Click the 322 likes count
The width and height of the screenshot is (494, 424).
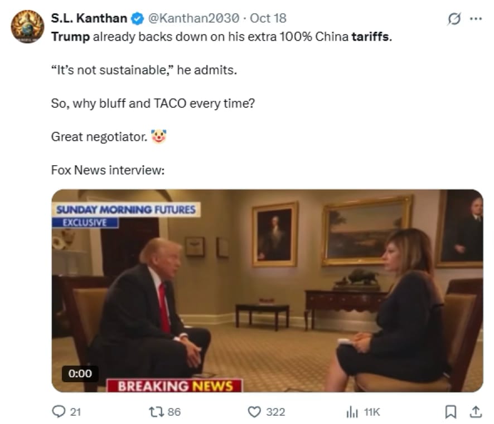point(275,412)
